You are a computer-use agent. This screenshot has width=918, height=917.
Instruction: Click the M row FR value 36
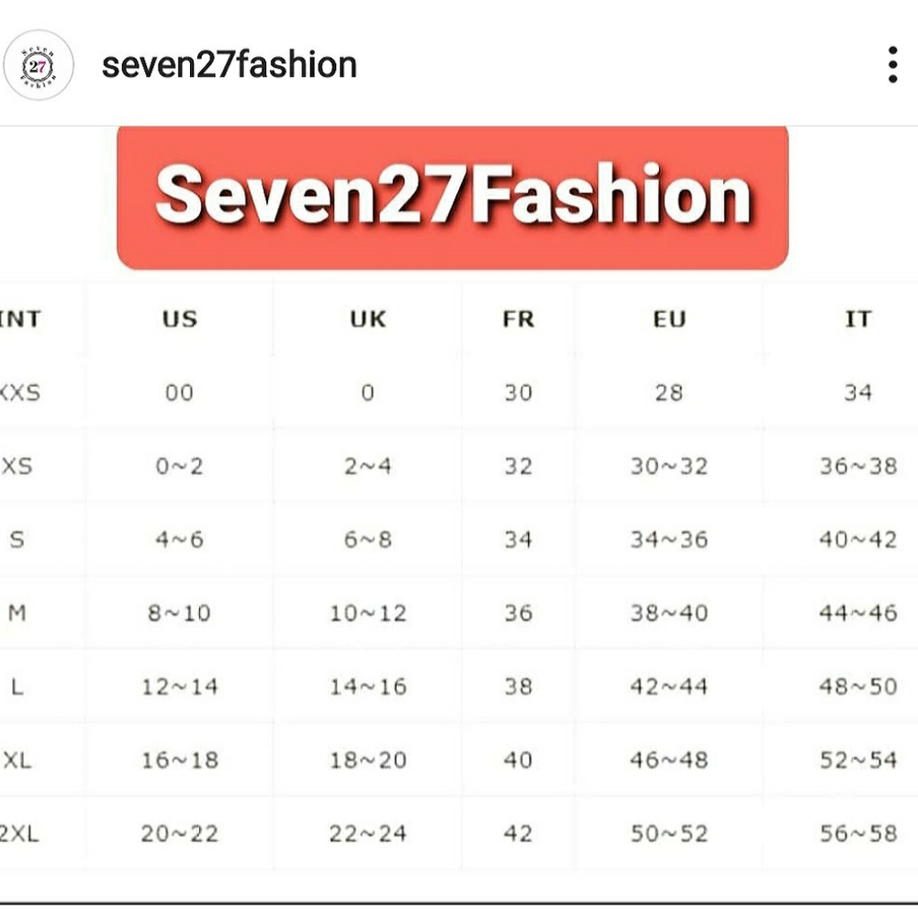coord(518,613)
